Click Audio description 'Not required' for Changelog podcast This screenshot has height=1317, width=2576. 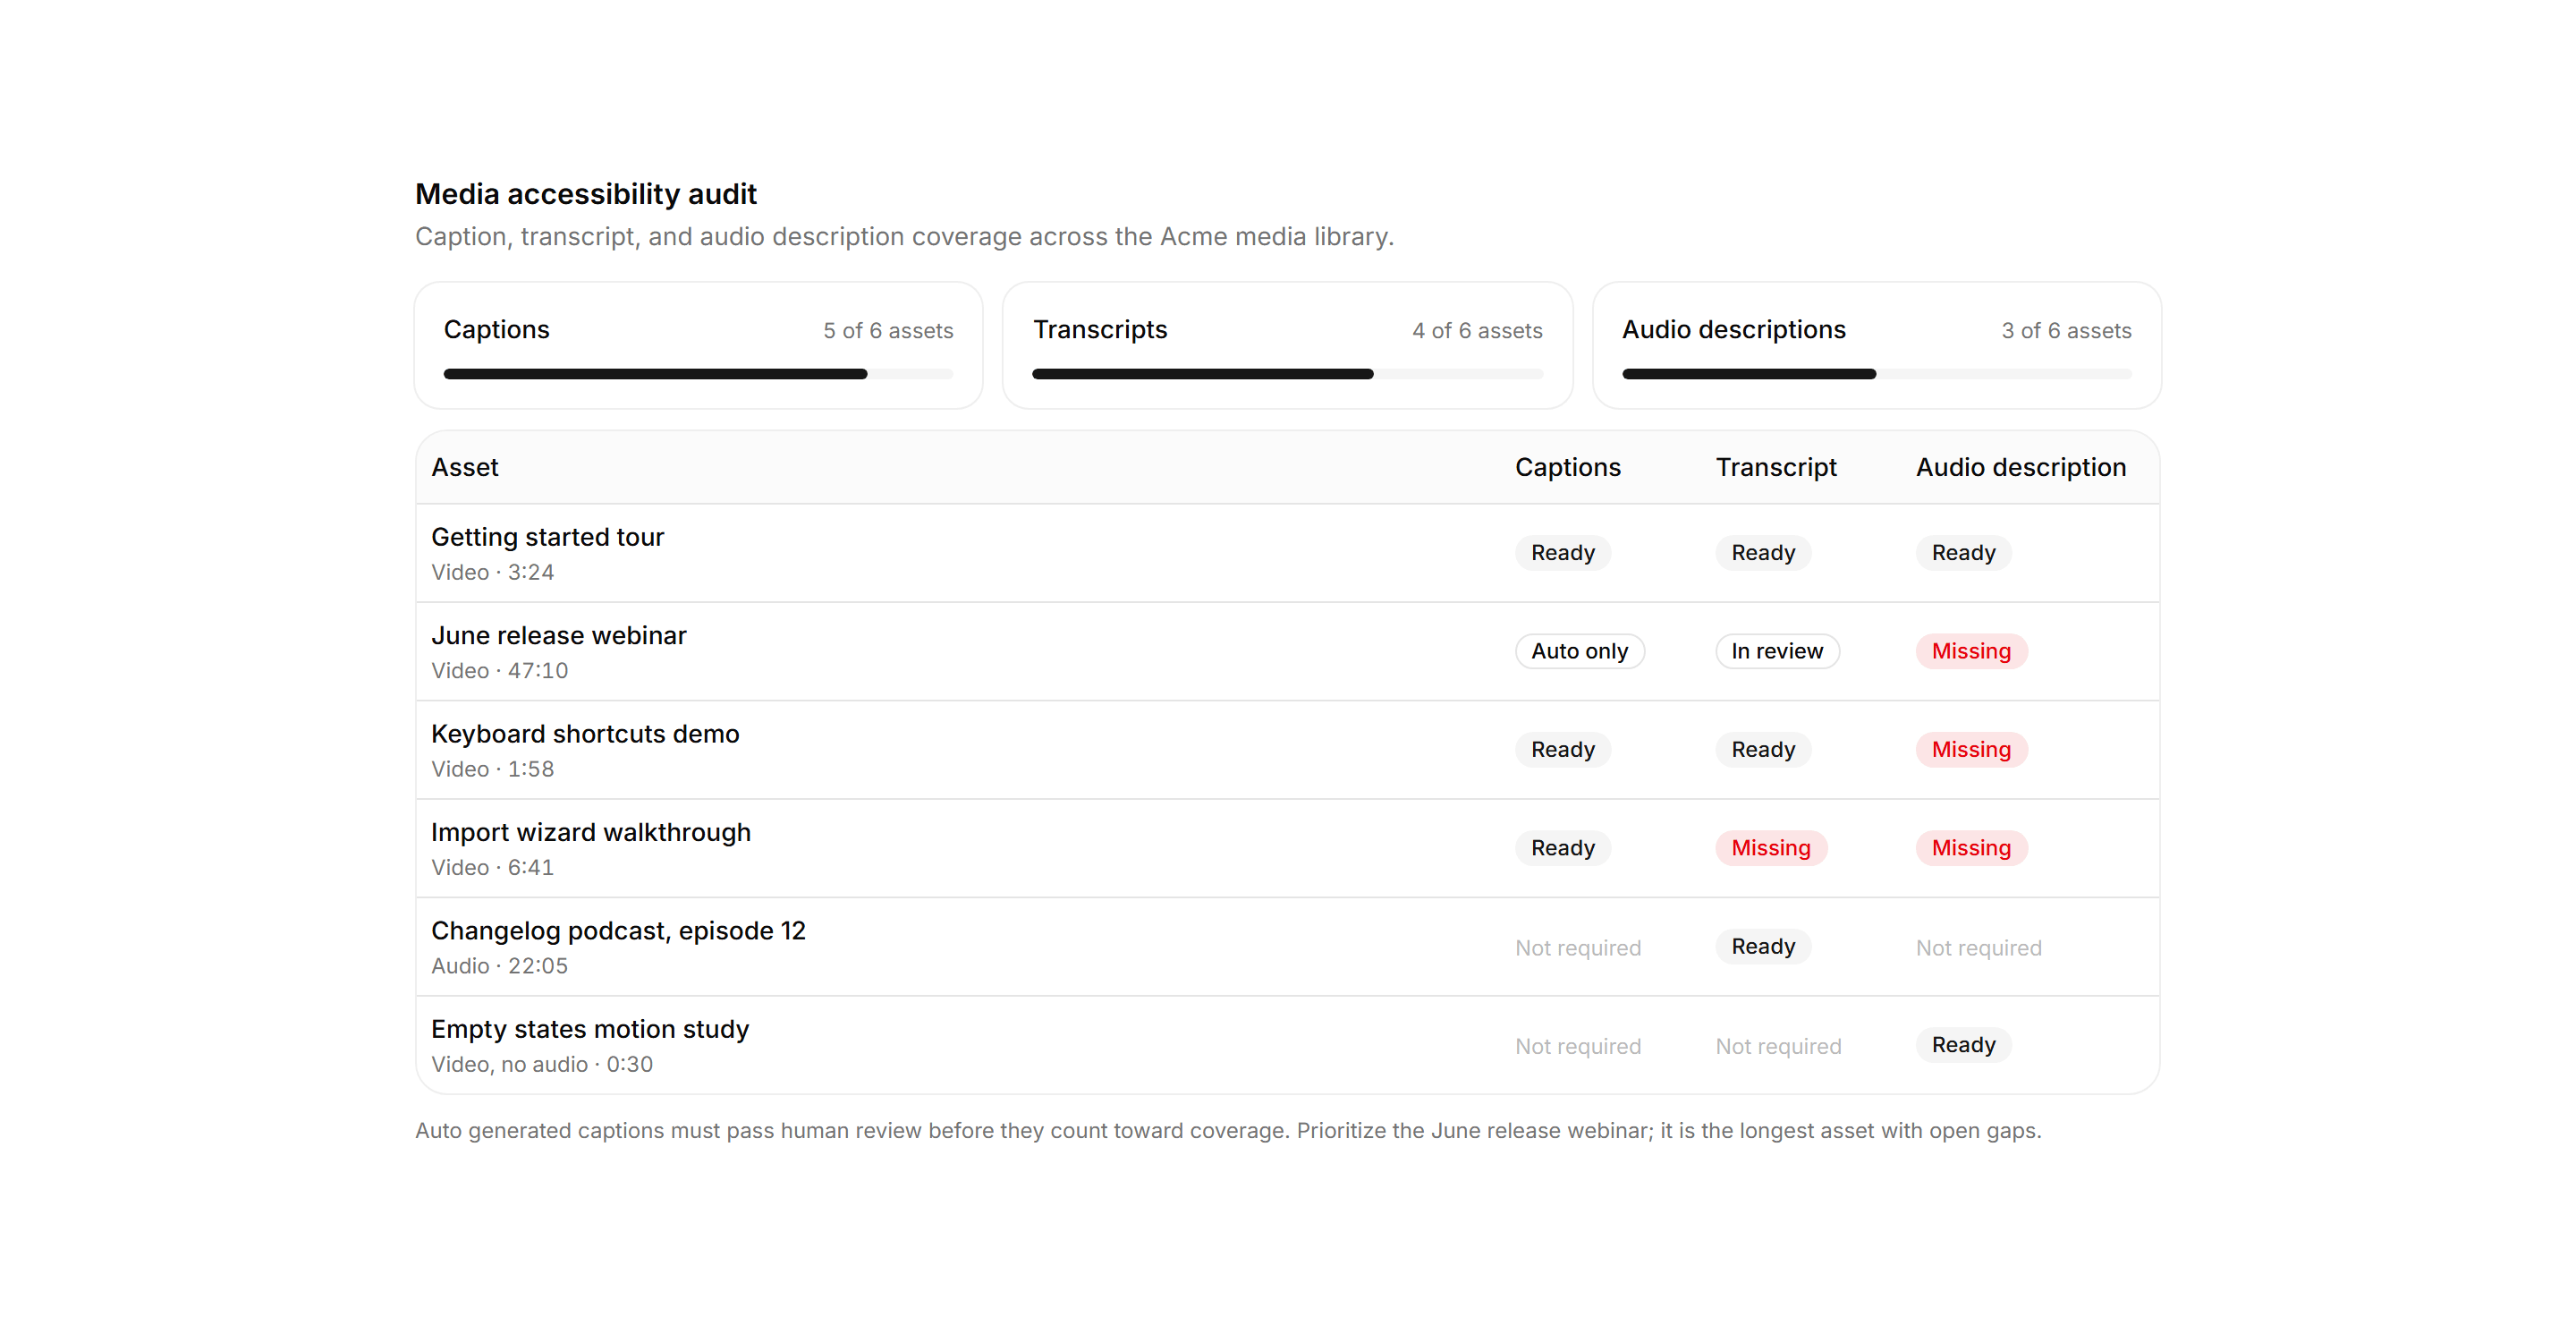(x=1978, y=948)
